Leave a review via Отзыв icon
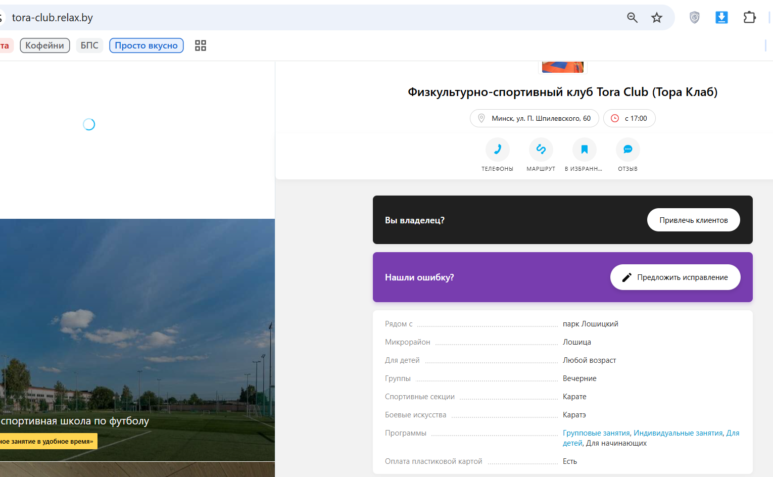Screen dimensions: 773x477 [628, 150]
